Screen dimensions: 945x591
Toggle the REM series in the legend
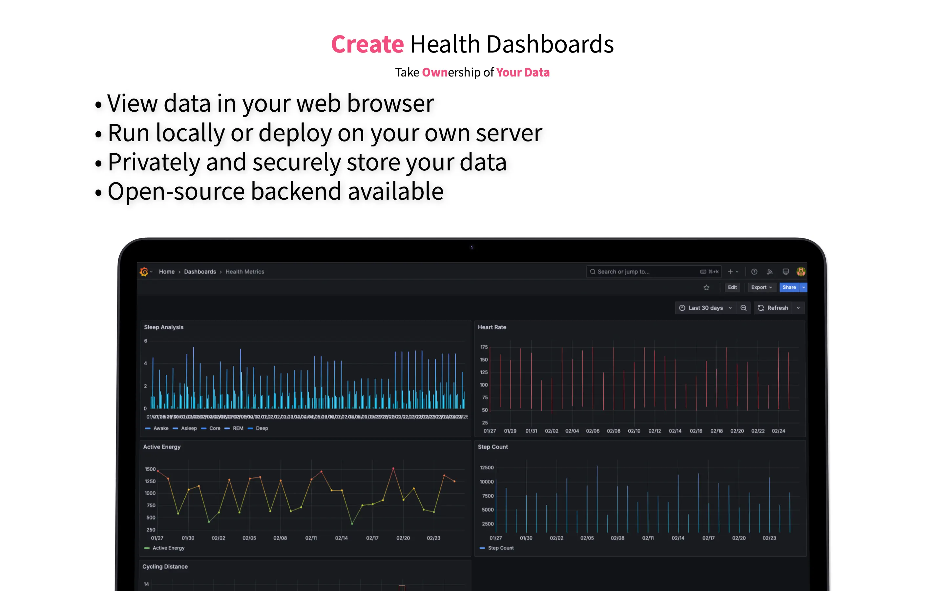tap(238, 428)
